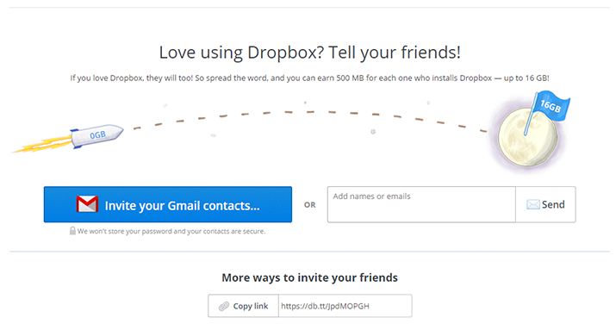This screenshot has height=324, width=616.
Task: Select the db.tt referral URL field
Action: 345,306
